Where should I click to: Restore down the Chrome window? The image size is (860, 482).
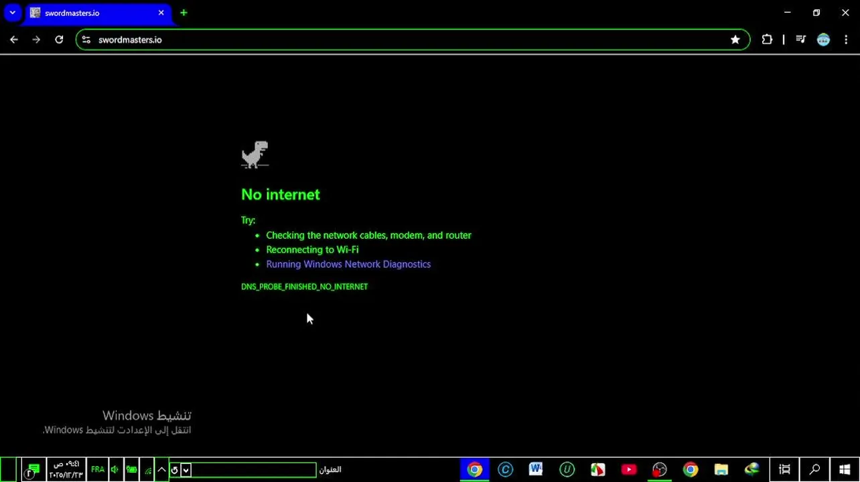click(x=816, y=13)
